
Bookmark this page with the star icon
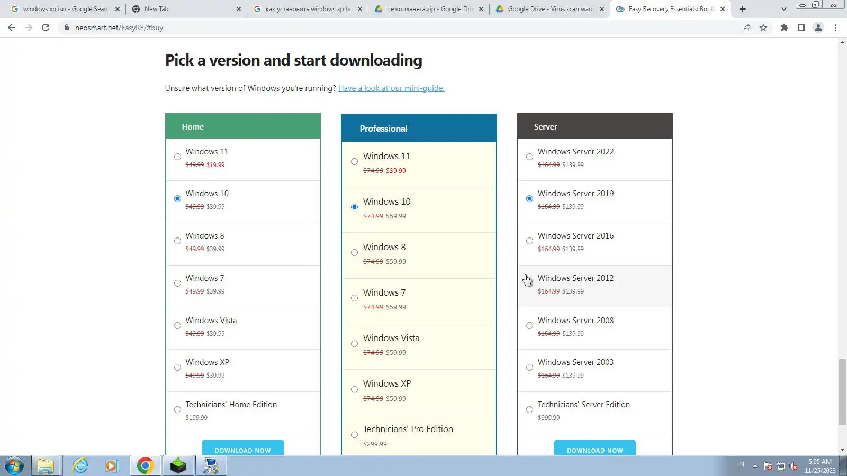pyautogui.click(x=763, y=28)
